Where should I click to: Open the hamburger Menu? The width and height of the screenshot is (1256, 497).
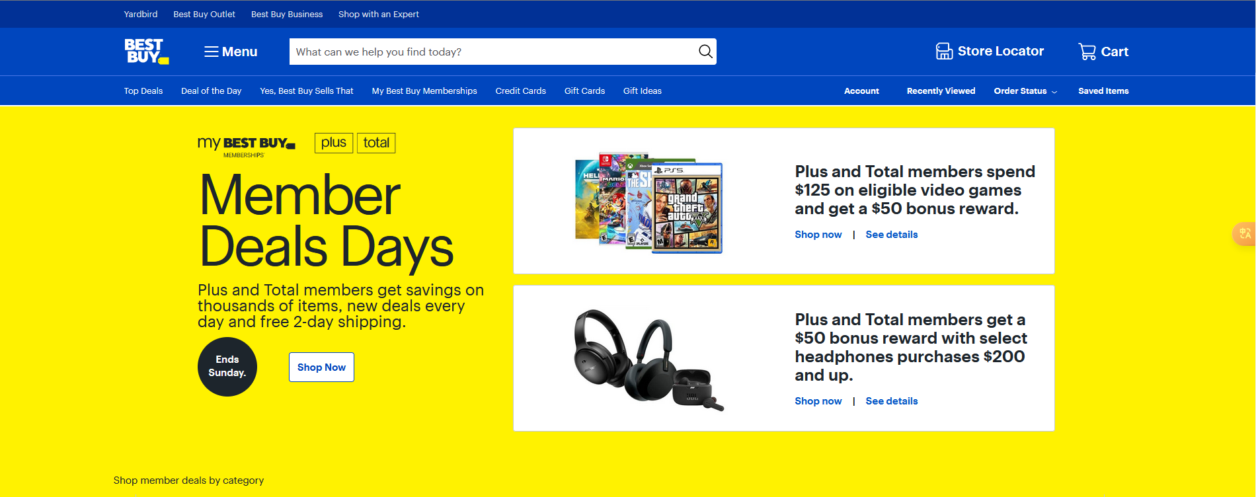[231, 52]
